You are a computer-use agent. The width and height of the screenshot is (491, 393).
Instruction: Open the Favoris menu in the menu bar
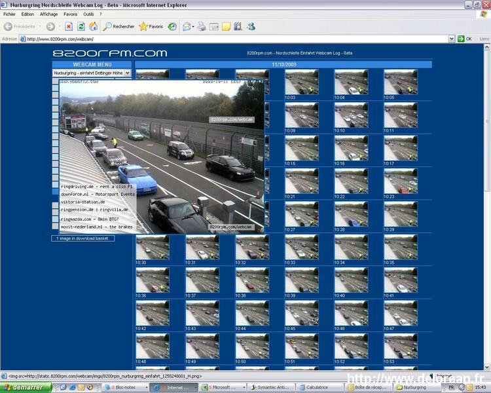pos(70,14)
